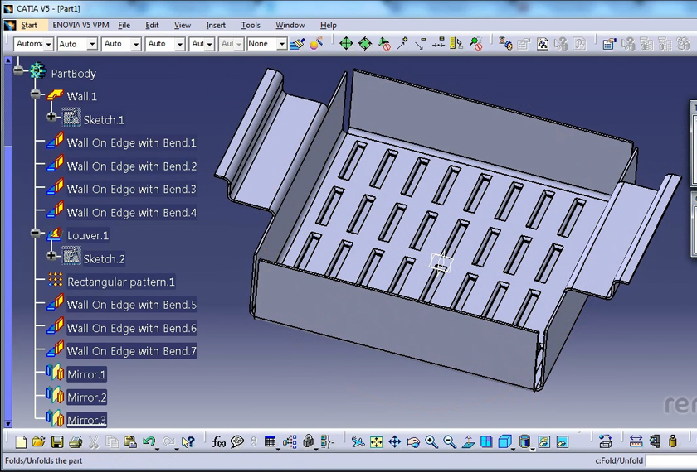Select Rectangular pattern.1 in the tree

point(120,282)
